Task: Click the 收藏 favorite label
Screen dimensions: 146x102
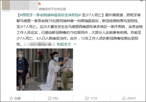Action: click(x=17, y=98)
